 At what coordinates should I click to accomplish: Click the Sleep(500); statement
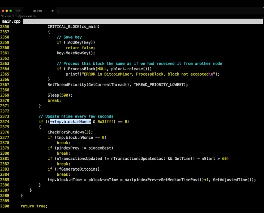tap(59, 95)
